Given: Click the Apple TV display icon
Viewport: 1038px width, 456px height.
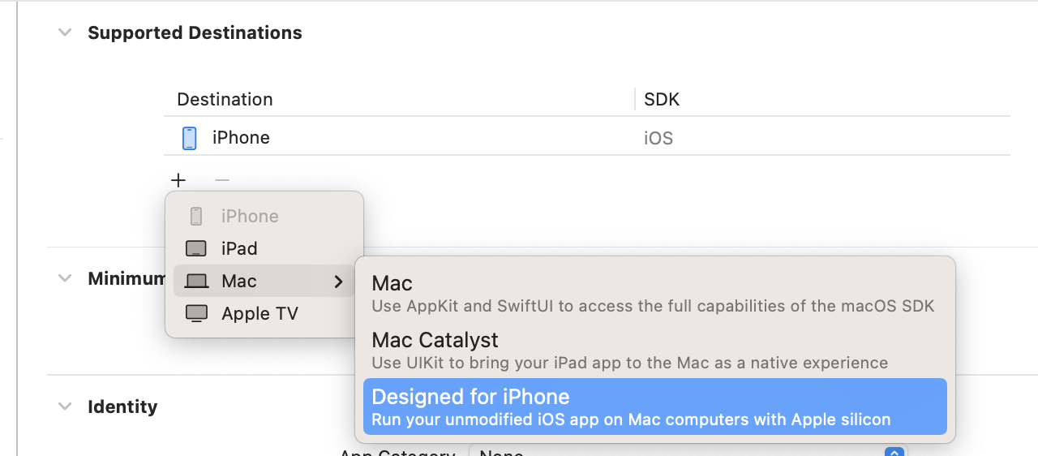Looking at the screenshot, I should coord(196,313).
